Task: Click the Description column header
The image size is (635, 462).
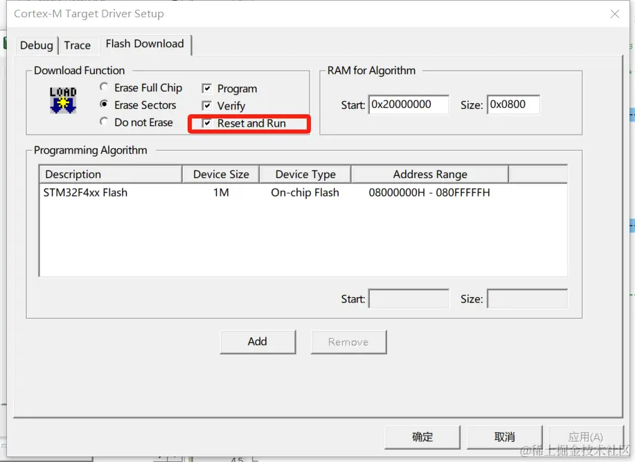Action: tap(111, 175)
